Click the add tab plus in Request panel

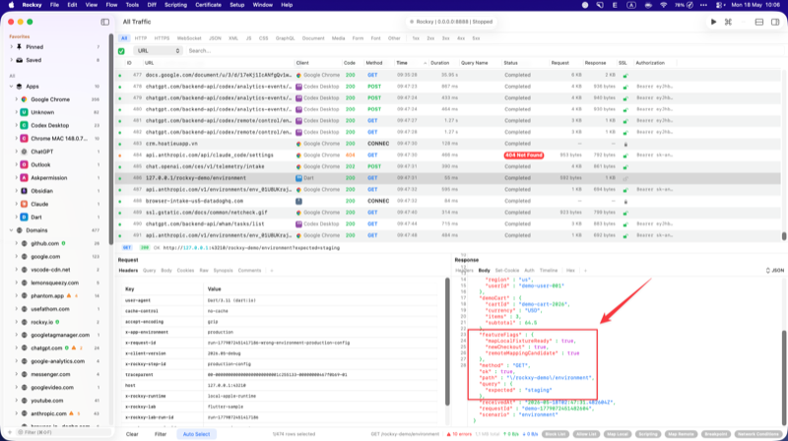[272, 271]
